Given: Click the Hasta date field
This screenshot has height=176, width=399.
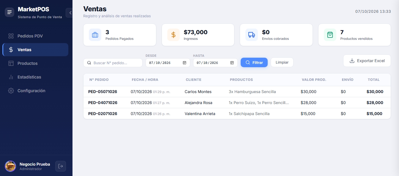Looking at the screenshot, I should point(215,63).
